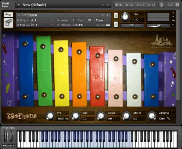Switch to the 17-32 instrument page tab
182x149 pixels.
[x=129, y=5]
